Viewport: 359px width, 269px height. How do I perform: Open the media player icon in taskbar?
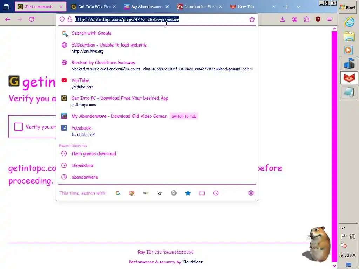click(348, 50)
